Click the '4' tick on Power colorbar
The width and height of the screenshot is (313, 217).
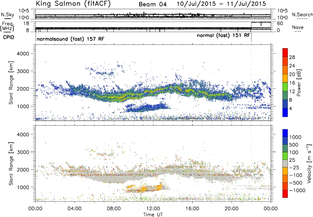pos(290,108)
